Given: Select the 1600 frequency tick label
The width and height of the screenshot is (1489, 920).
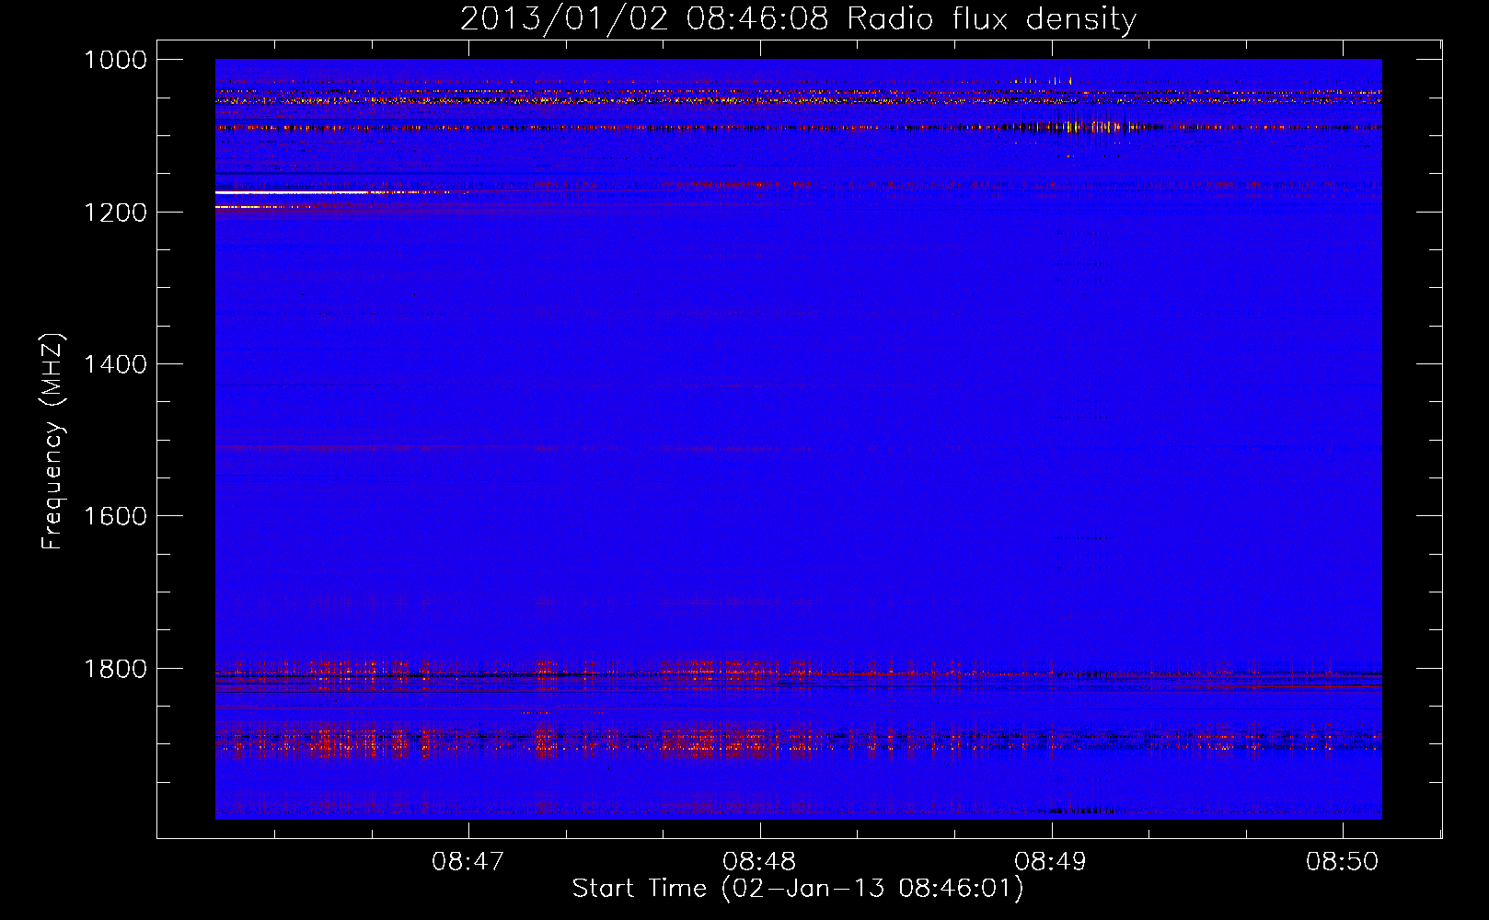Looking at the screenshot, I should point(115,516).
